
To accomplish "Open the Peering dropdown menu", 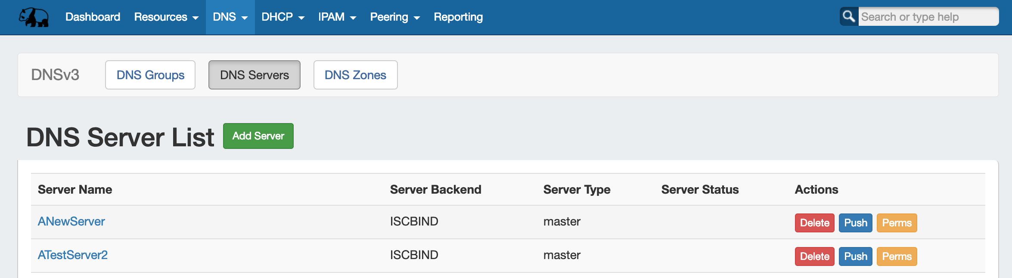I will pos(394,17).
